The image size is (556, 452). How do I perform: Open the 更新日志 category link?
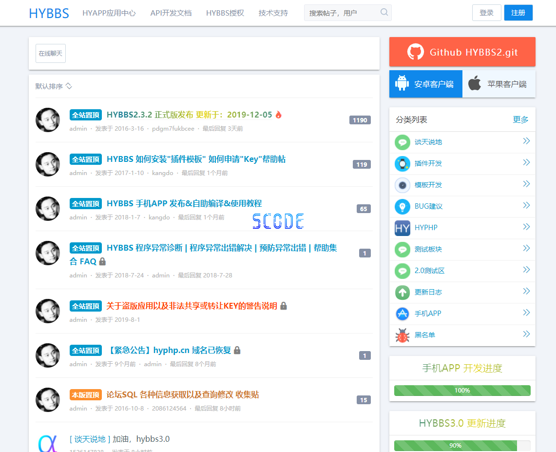coord(428,293)
